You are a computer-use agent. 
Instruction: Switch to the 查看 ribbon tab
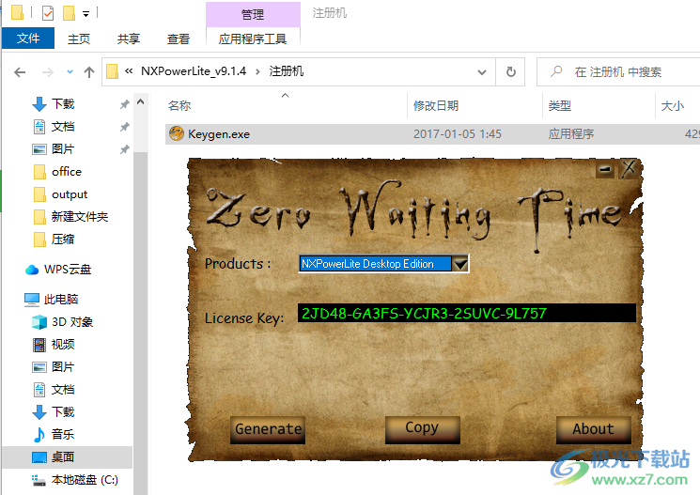point(179,39)
